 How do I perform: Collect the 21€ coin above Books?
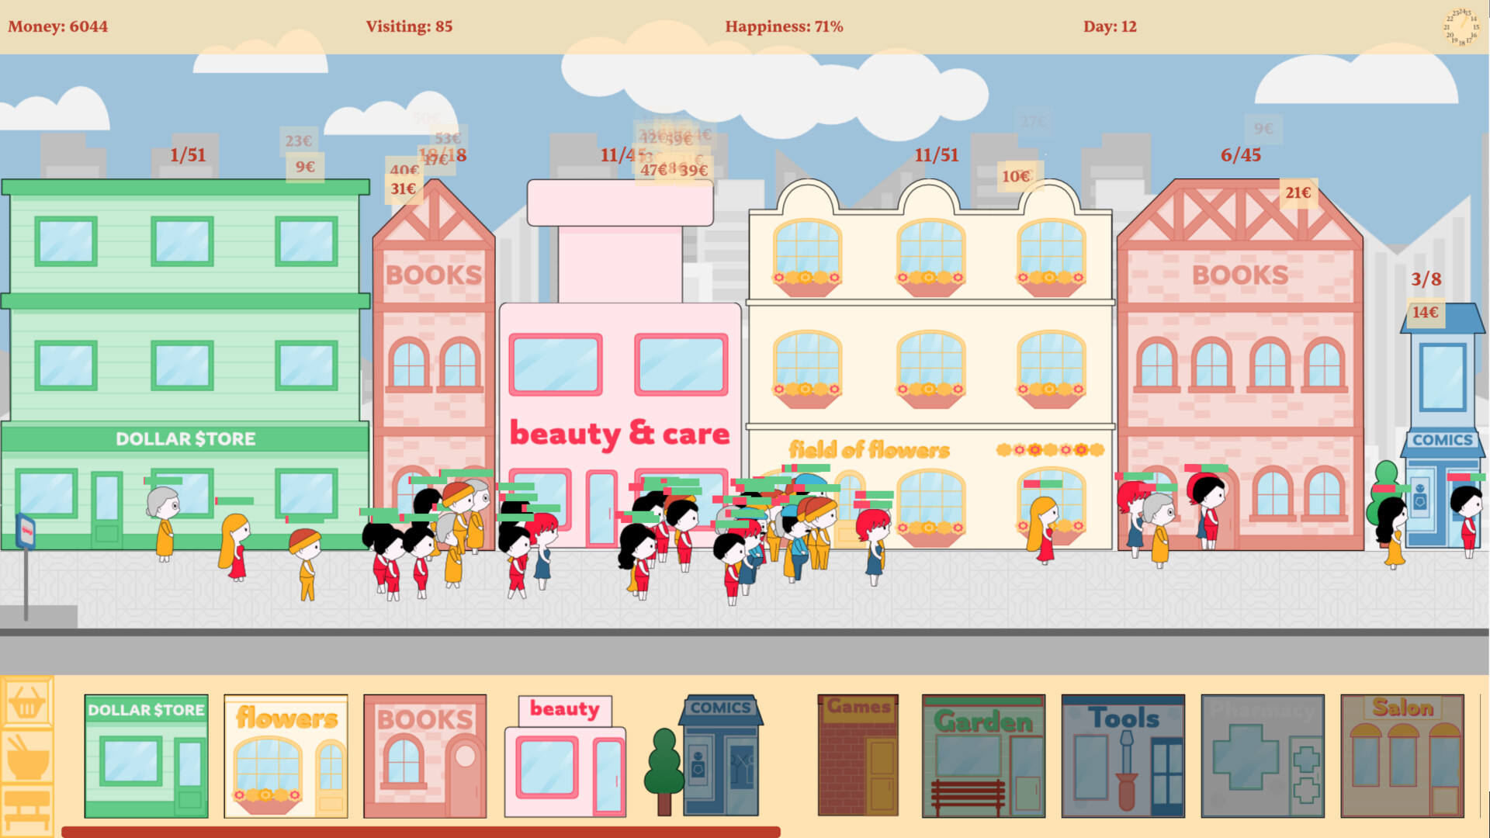pos(1298,192)
